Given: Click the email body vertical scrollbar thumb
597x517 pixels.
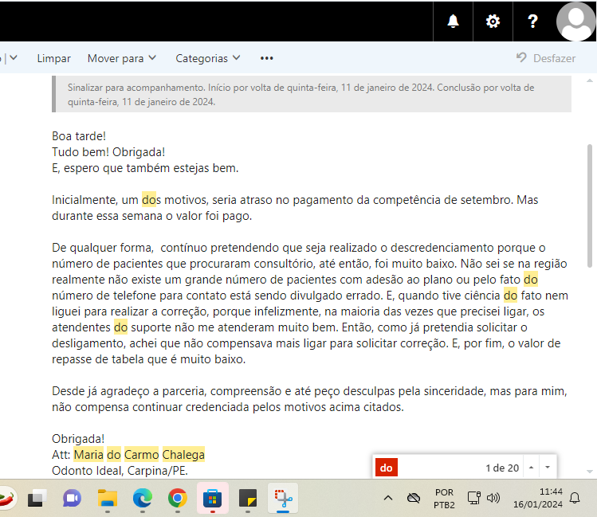Looking at the screenshot, I should pos(590,206).
